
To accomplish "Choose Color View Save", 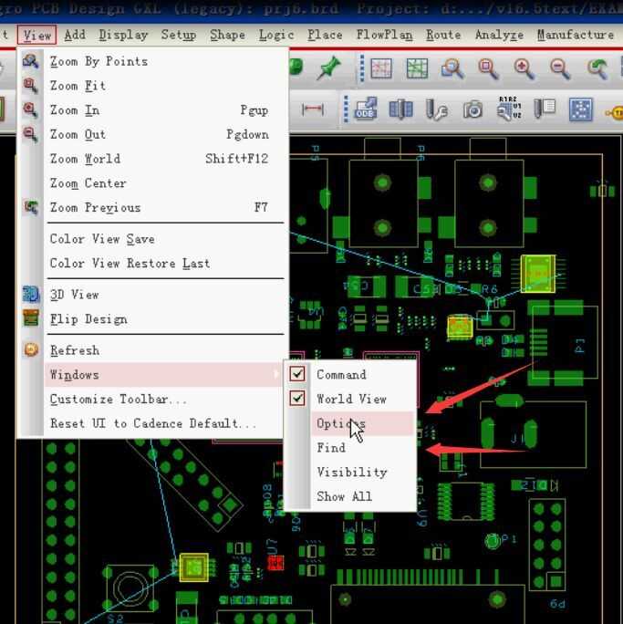I will point(163,239).
